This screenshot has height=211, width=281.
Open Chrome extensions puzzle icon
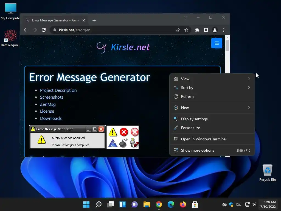pos(197,30)
